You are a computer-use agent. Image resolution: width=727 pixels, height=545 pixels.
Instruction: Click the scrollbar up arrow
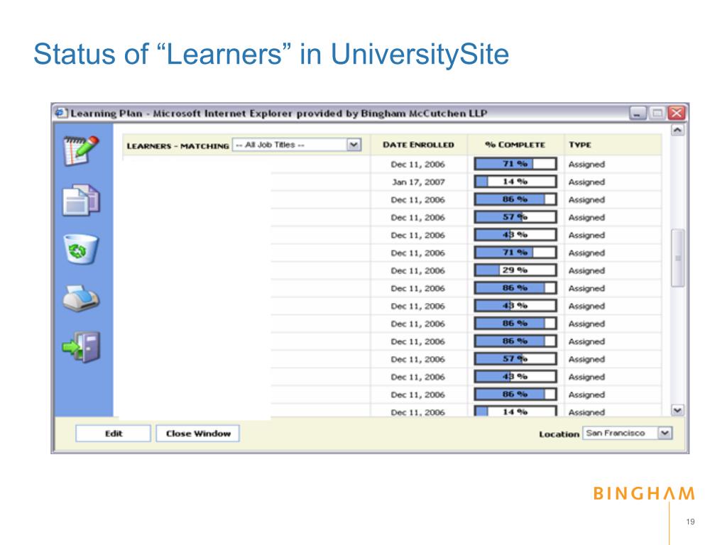[x=677, y=131]
